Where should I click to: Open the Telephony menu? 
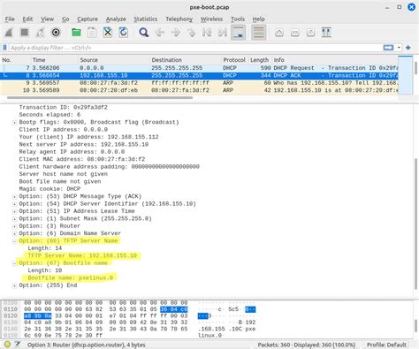pyautogui.click(x=179, y=19)
